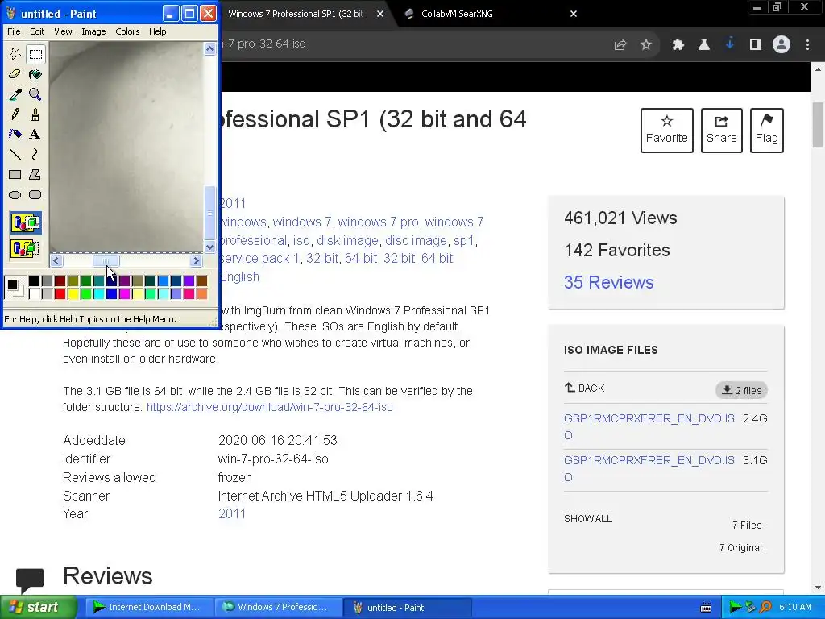
Task: Open the browser downloads arrow icon
Action: click(x=730, y=44)
